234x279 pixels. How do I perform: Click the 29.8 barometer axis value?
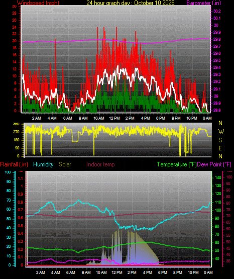217,39
